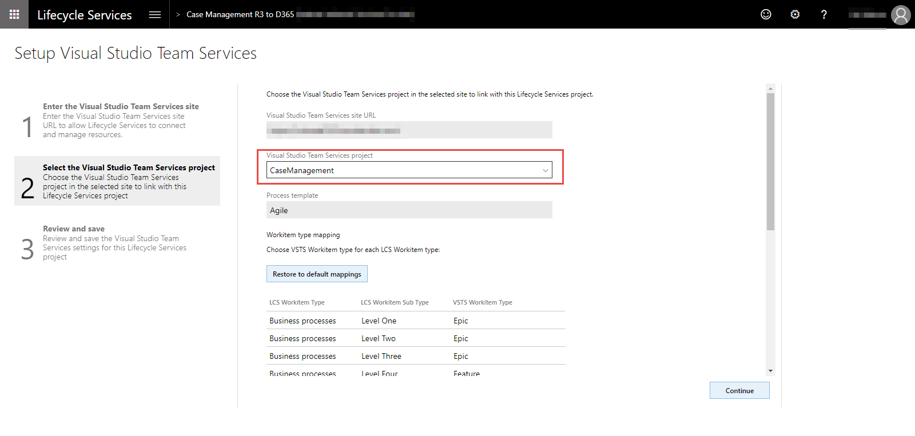Click Business processes in the Level Two row
Viewport: 915px width, 436px height.
(303, 338)
